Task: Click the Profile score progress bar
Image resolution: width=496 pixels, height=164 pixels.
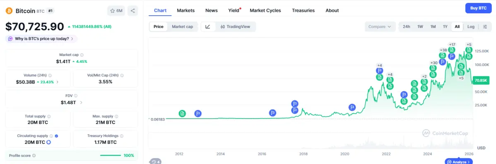Action: click(x=111, y=155)
